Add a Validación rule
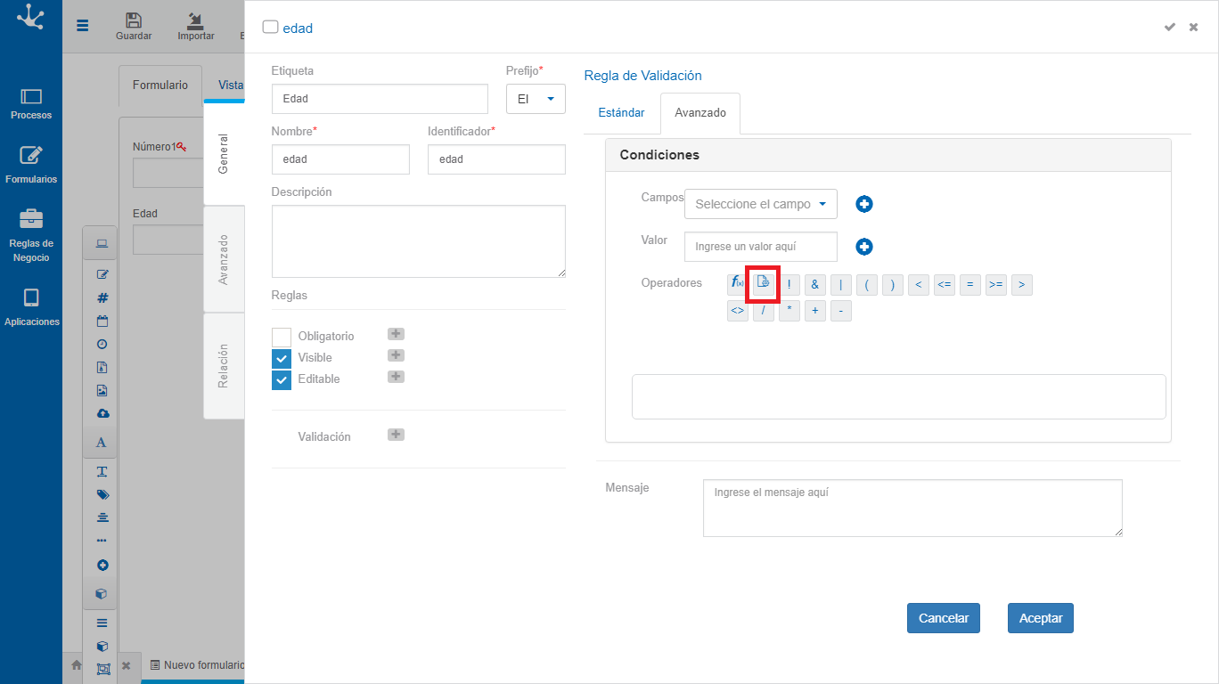The width and height of the screenshot is (1219, 684). pos(397,435)
